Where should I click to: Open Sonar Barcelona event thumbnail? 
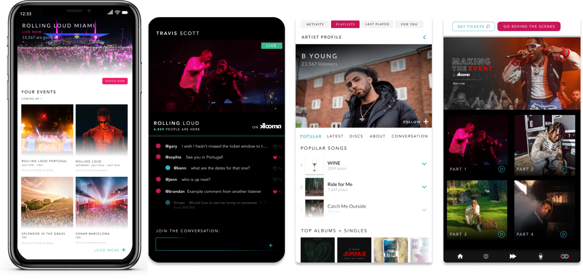[x=101, y=203]
